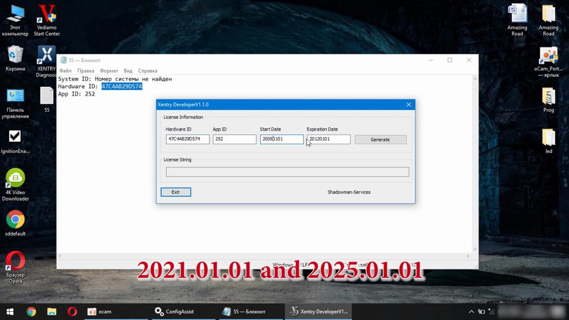569x320 pixels.
Task: Switch to ocam taskbar item
Action: click(x=116, y=312)
